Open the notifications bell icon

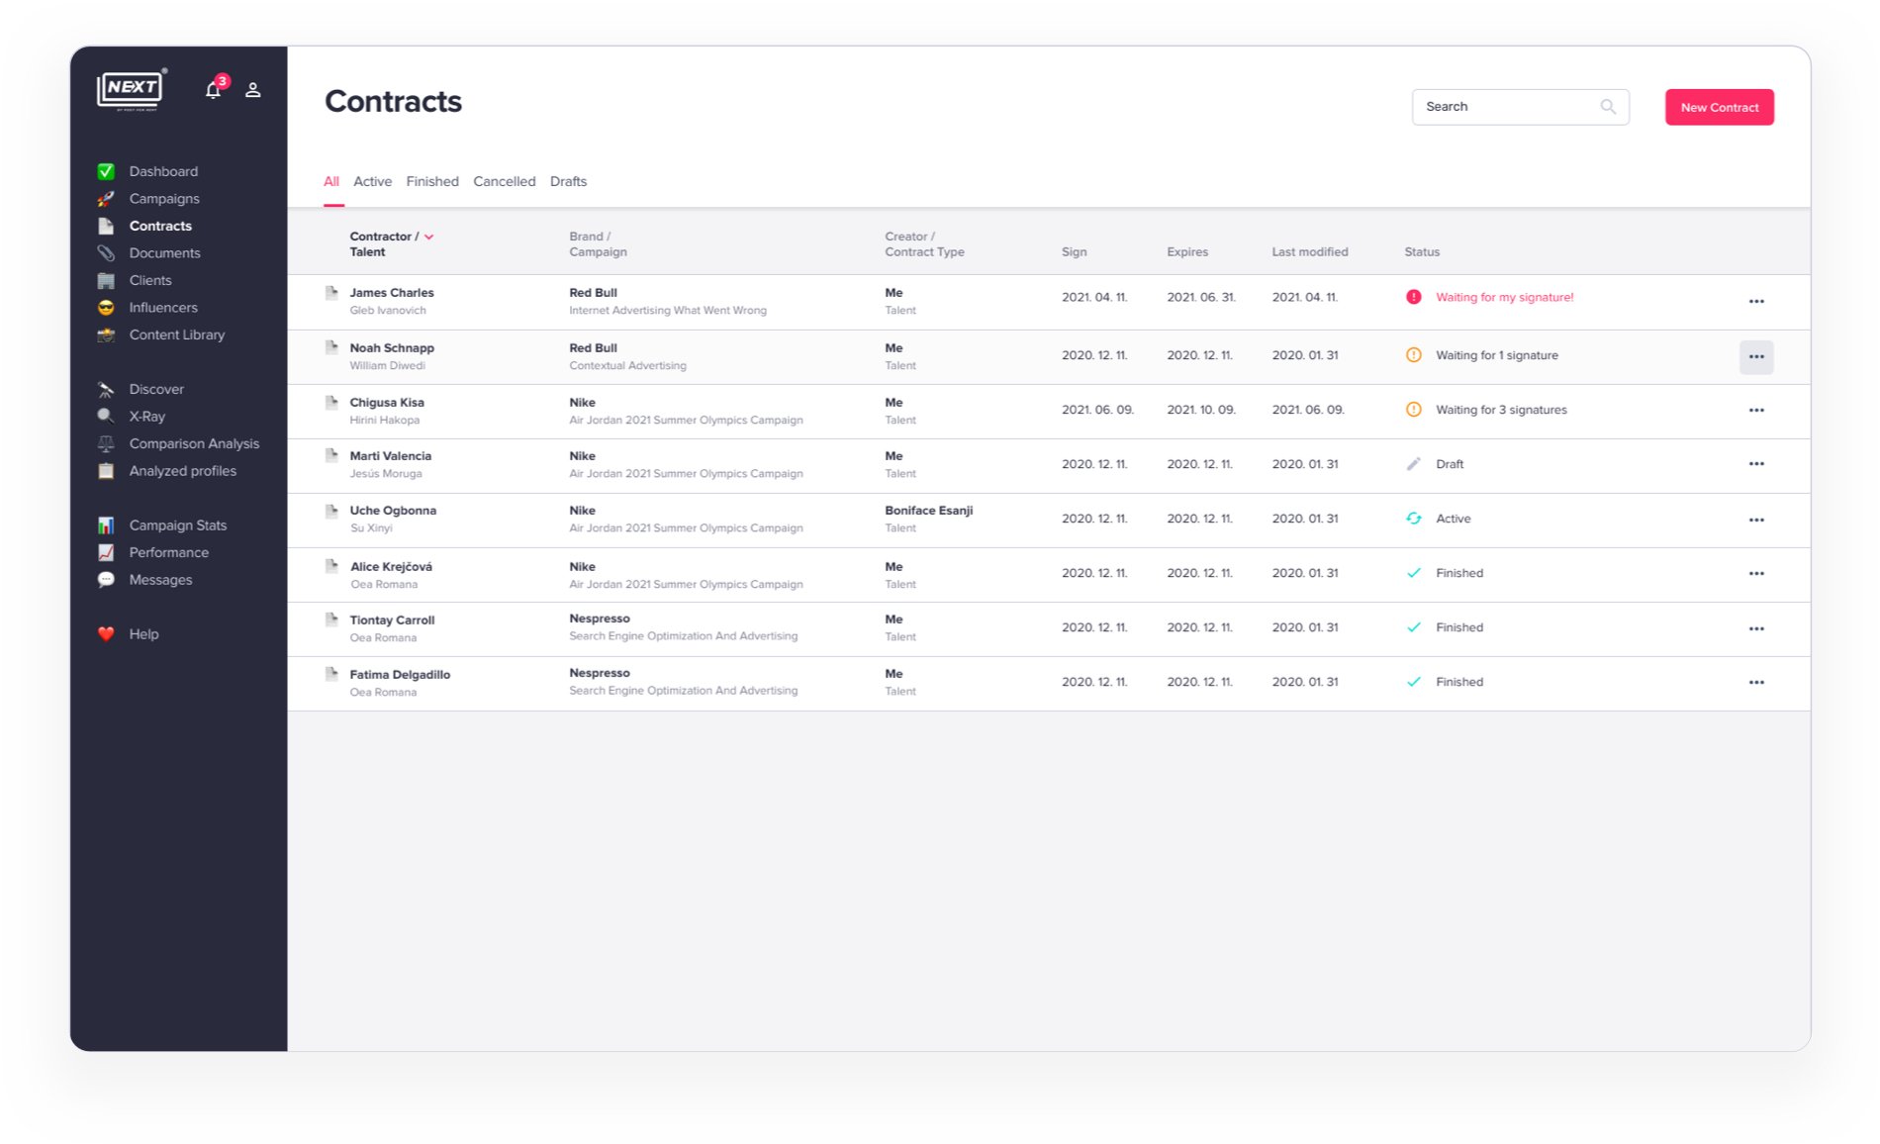tap(213, 90)
